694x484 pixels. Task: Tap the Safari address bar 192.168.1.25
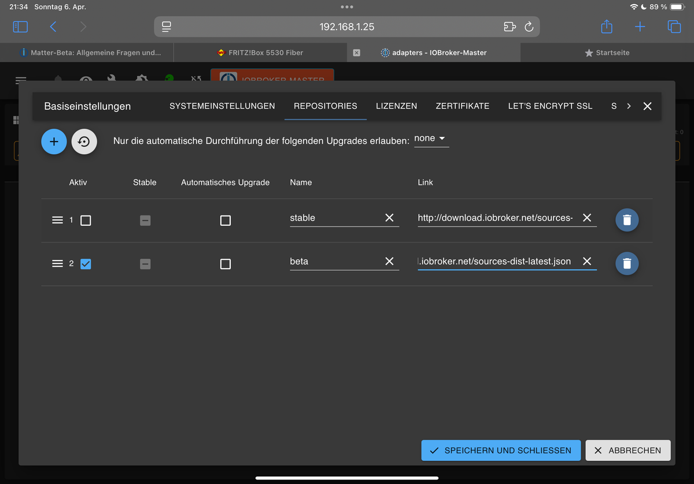click(x=347, y=27)
